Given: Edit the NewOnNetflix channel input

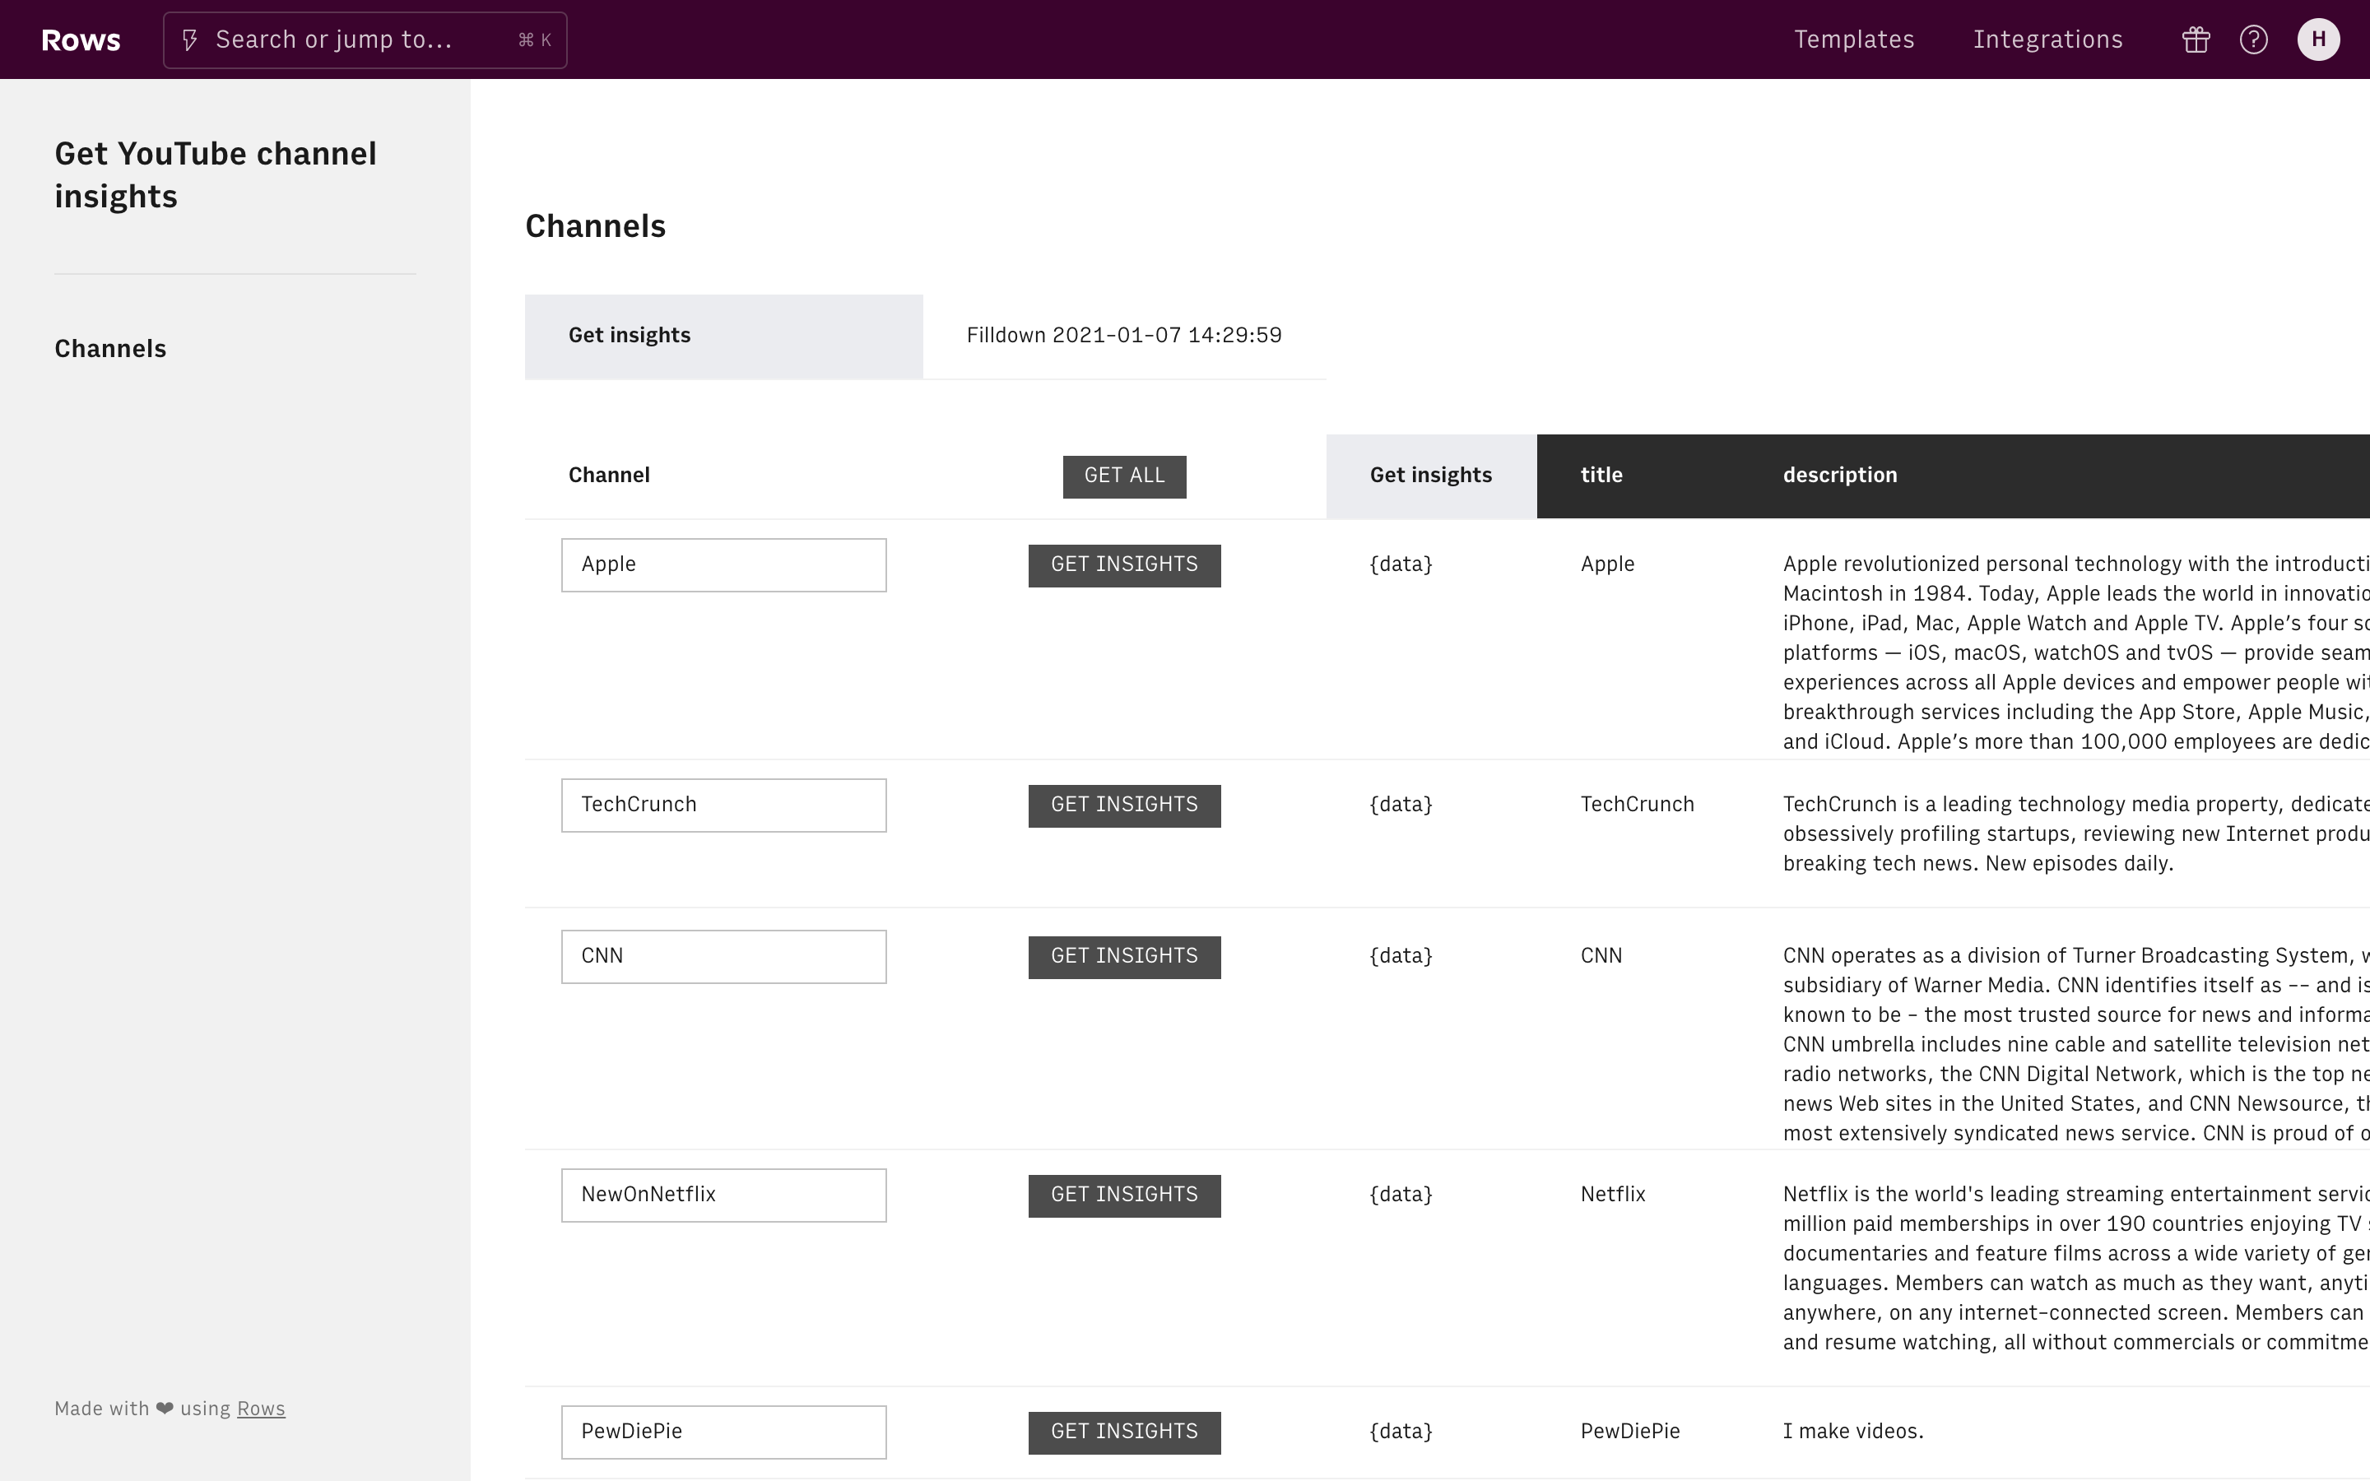Looking at the screenshot, I should click(723, 1195).
